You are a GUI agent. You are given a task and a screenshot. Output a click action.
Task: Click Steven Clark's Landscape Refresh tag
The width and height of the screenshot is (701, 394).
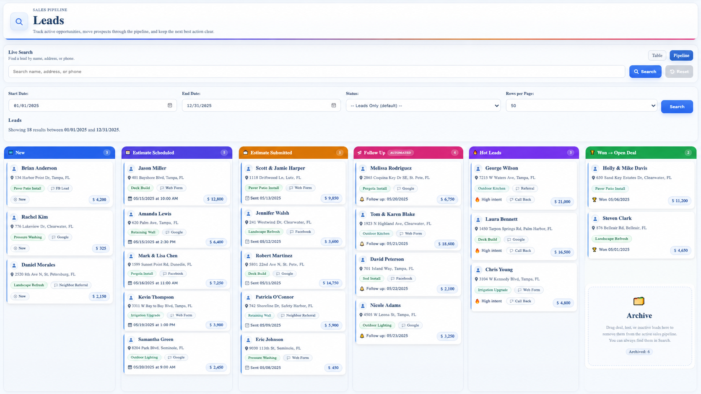[x=611, y=239]
